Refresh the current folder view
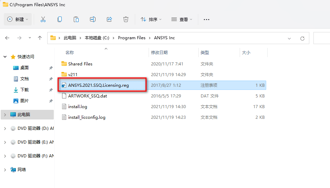Image resolution: width=330 pixels, height=188 pixels. (x=302, y=38)
